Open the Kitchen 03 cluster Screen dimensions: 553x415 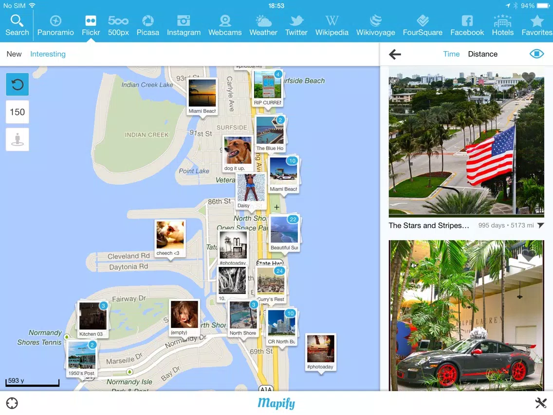click(93, 320)
